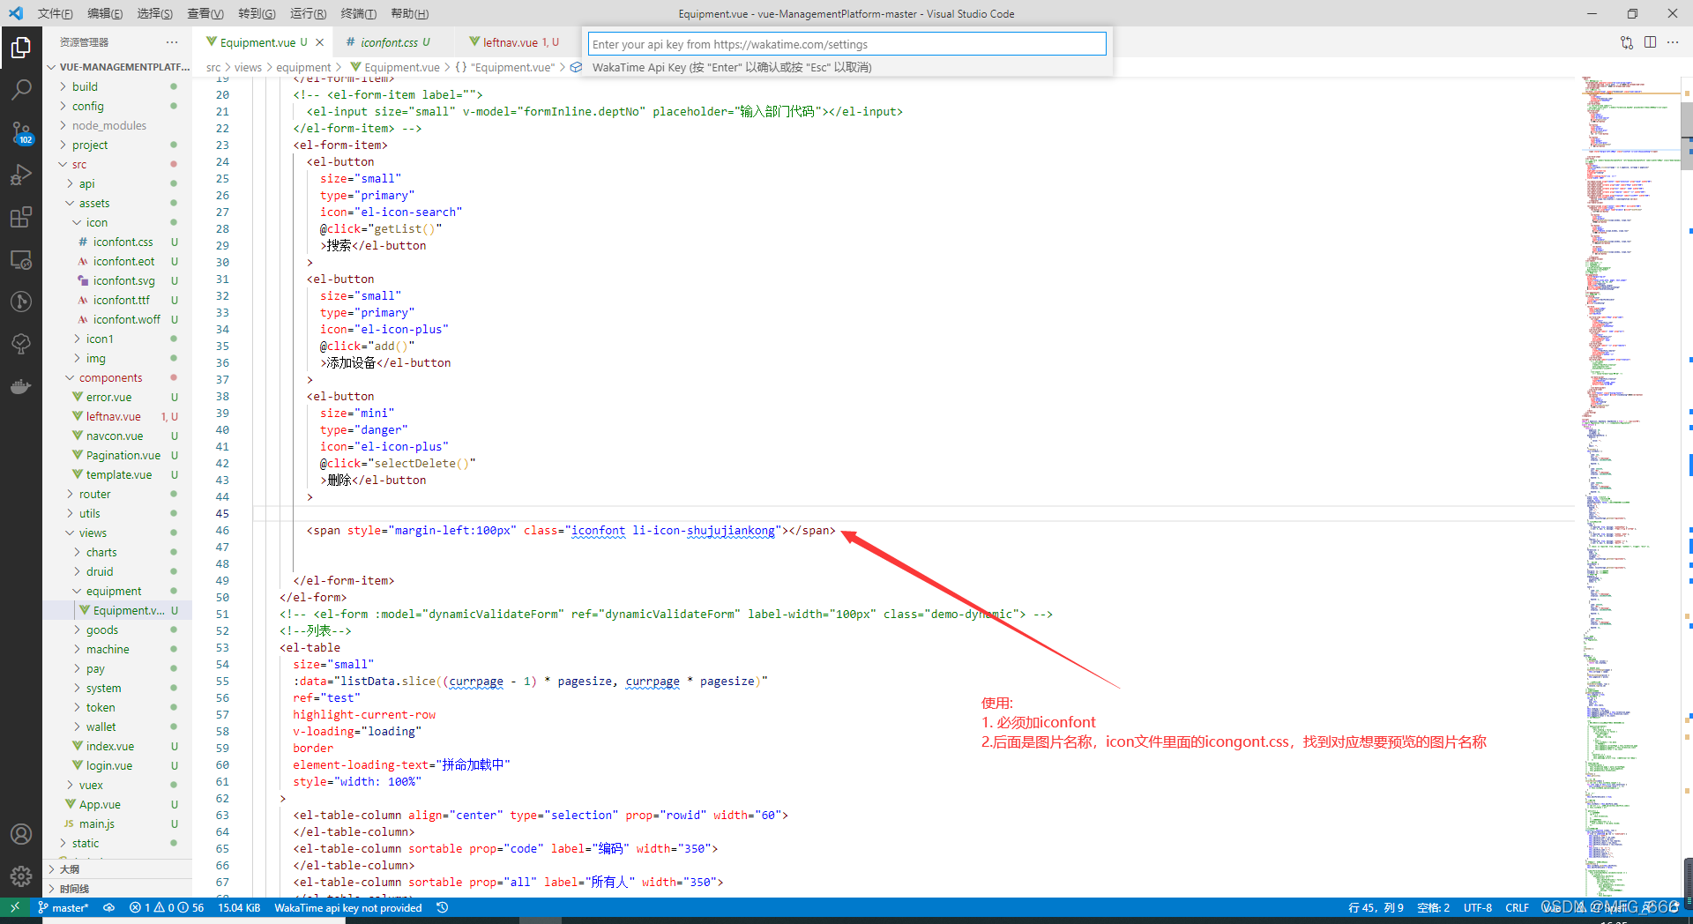This screenshot has height=924, width=1693.
Task: Open the 查看(V) menu
Action: [x=205, y=13]
